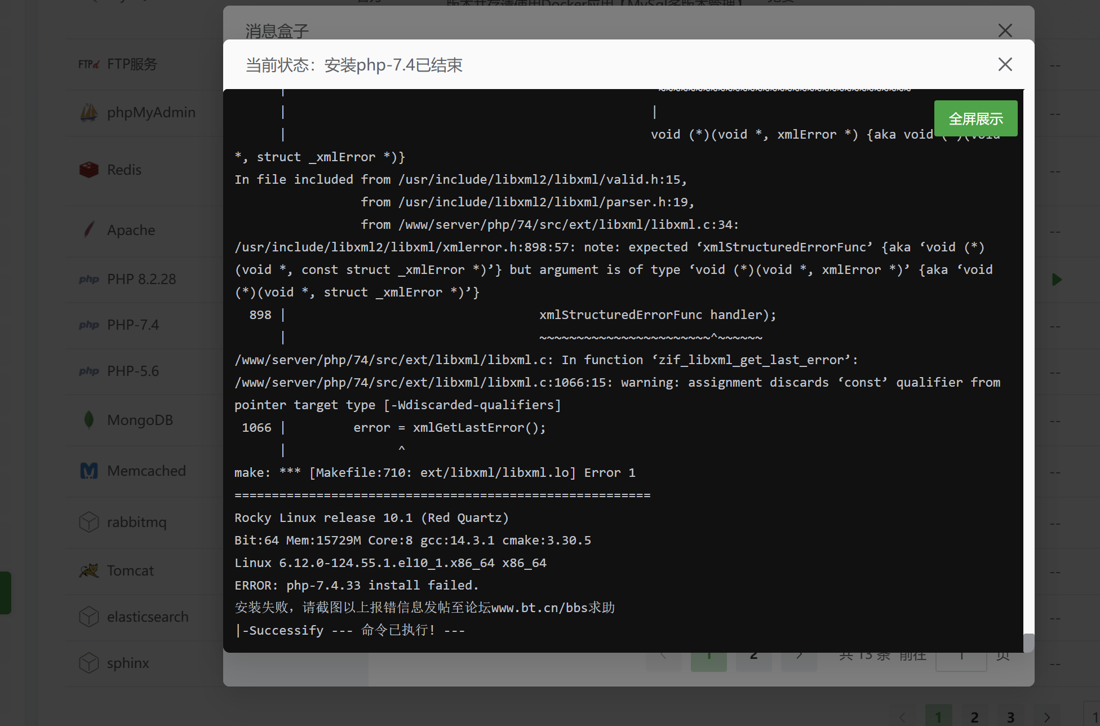Click the elasticsearch cube icon
Viewport: 1100px width, 726px height.
88,617
